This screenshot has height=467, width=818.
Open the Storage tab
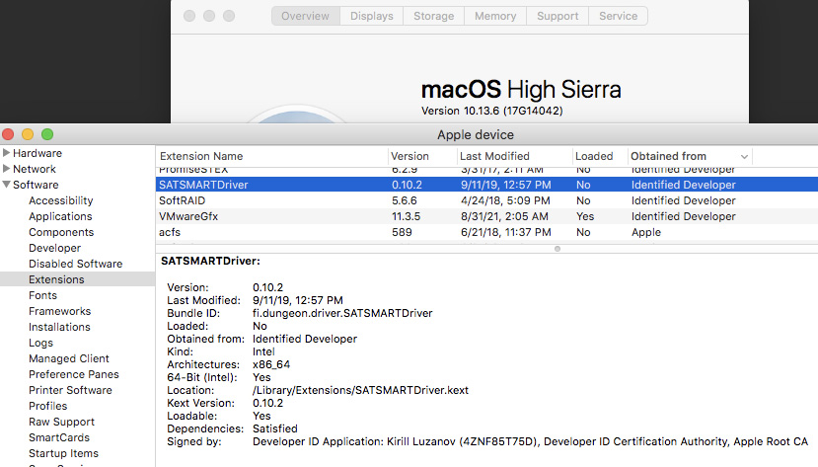tap(433, 16)
